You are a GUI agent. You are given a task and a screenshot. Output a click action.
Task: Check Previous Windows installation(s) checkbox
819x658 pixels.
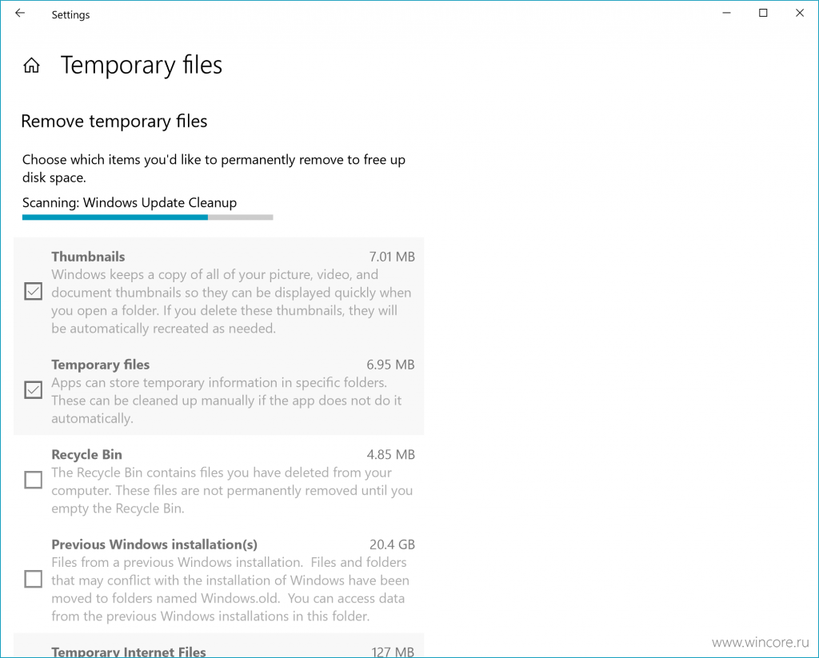coord(34,579)
